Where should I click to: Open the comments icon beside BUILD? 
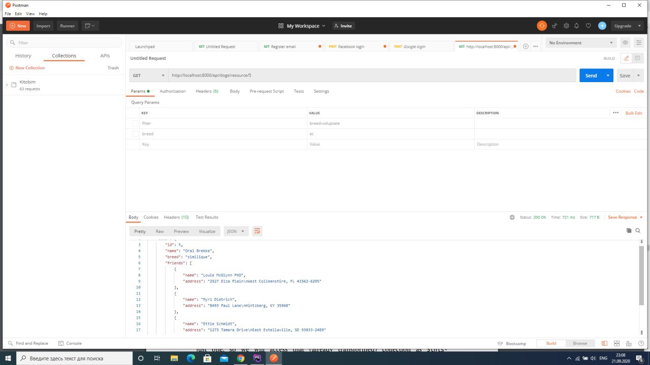point(638,58)
